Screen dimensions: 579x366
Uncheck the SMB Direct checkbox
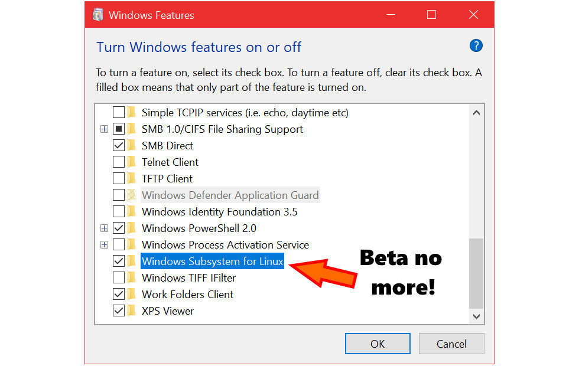pos(119,145)
